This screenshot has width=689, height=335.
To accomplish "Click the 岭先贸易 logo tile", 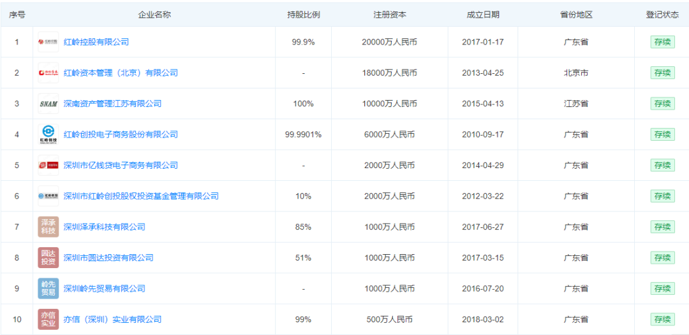I will (48, 289).
